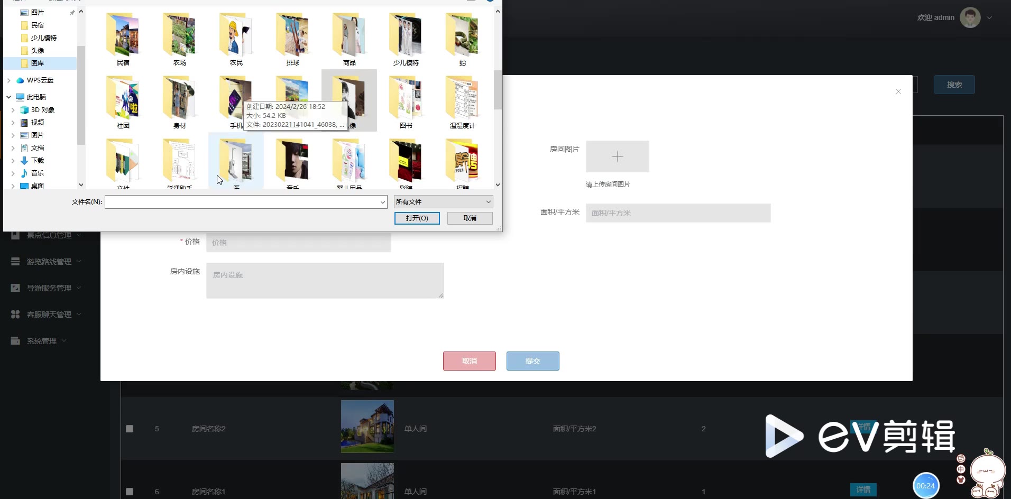This screenshot has width=1011, height=499.
Task: Expand the 下载 tree node
Action: coord(13,161)
